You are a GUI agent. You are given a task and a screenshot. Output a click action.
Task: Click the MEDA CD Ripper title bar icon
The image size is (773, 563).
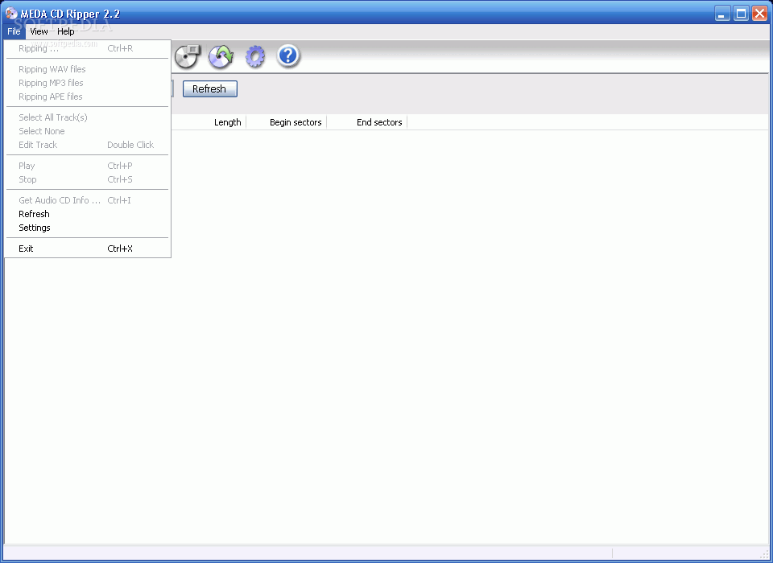pyautogui.click(x=10, y=14)
